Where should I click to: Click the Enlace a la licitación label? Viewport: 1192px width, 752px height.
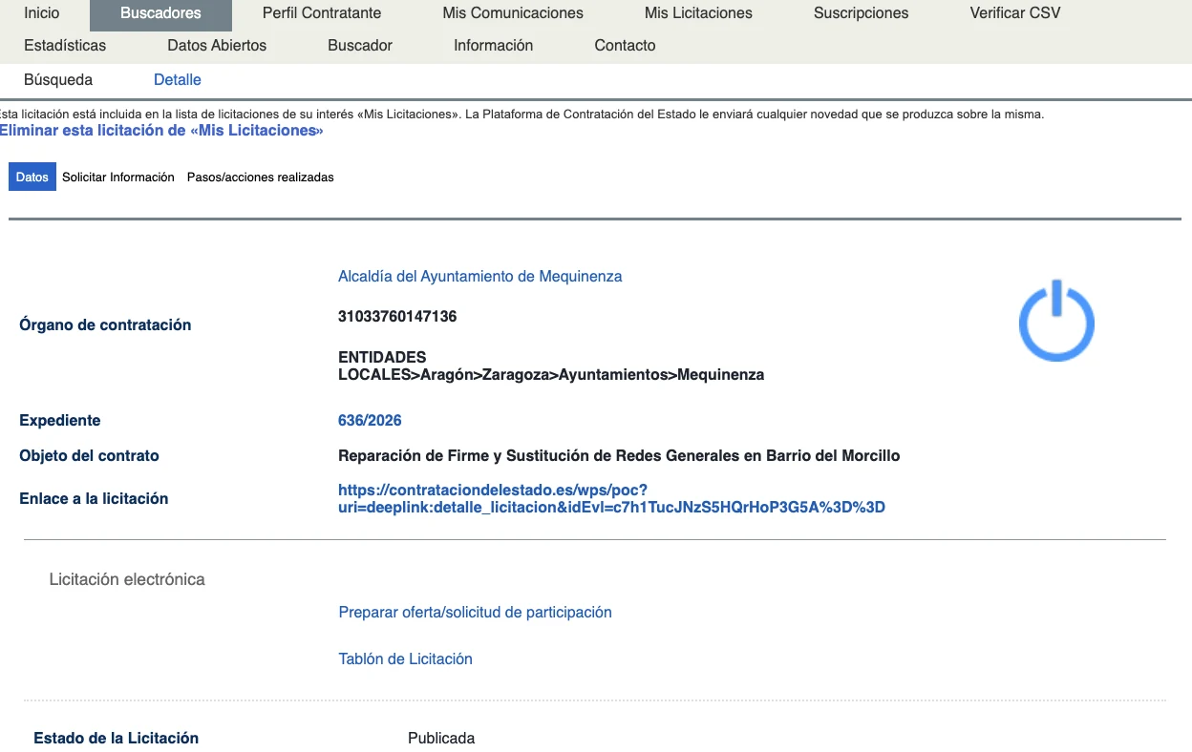pos(94,498)
